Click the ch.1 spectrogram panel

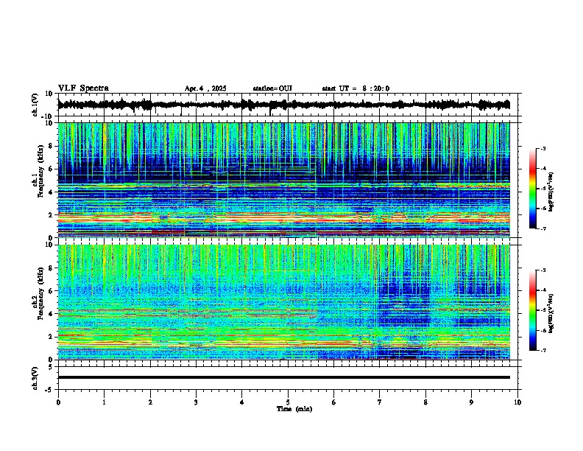click(x=283, y=180)
